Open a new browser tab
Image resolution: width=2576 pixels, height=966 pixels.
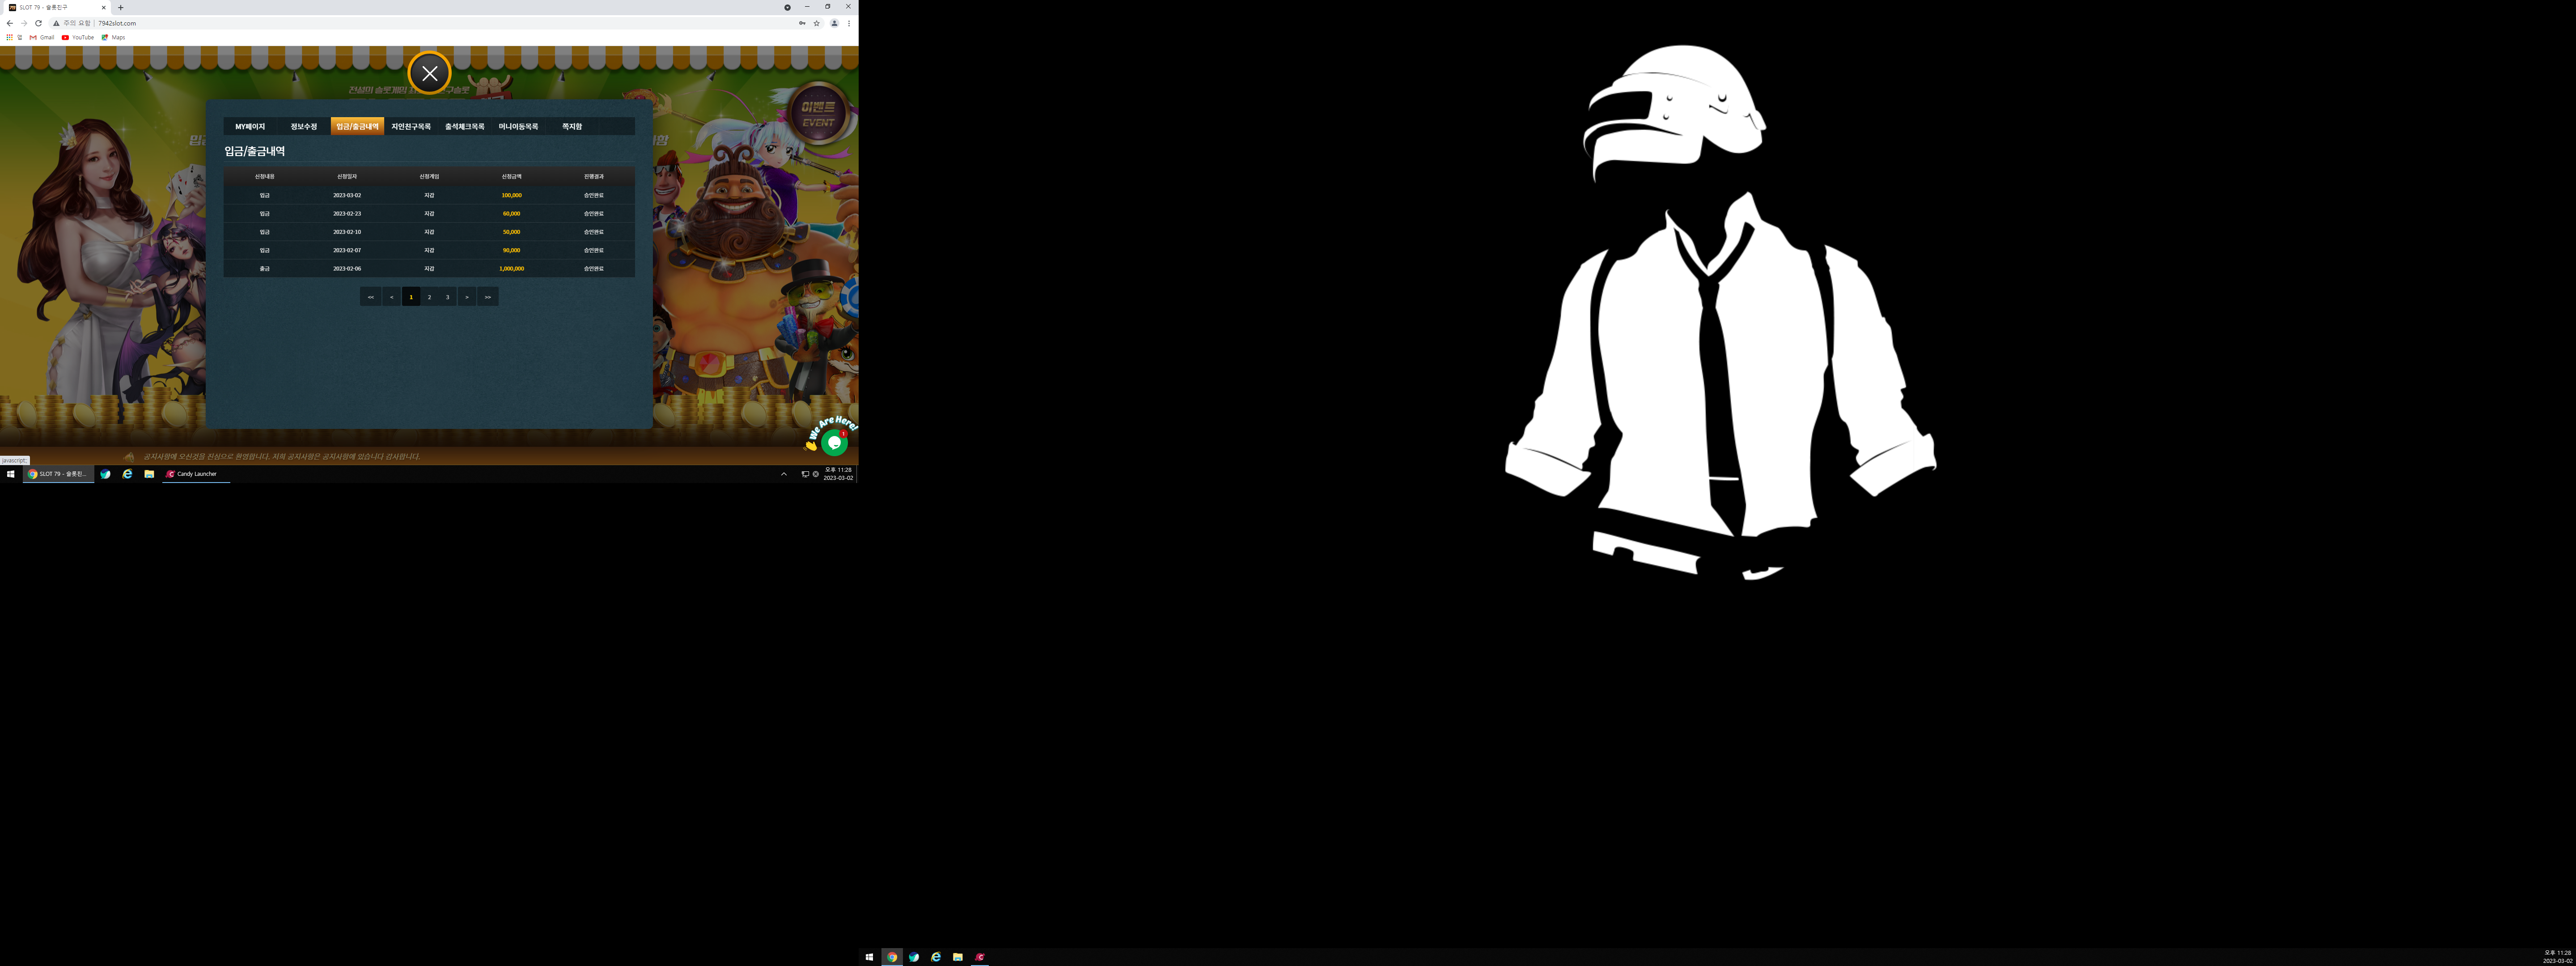pos(121,7)
